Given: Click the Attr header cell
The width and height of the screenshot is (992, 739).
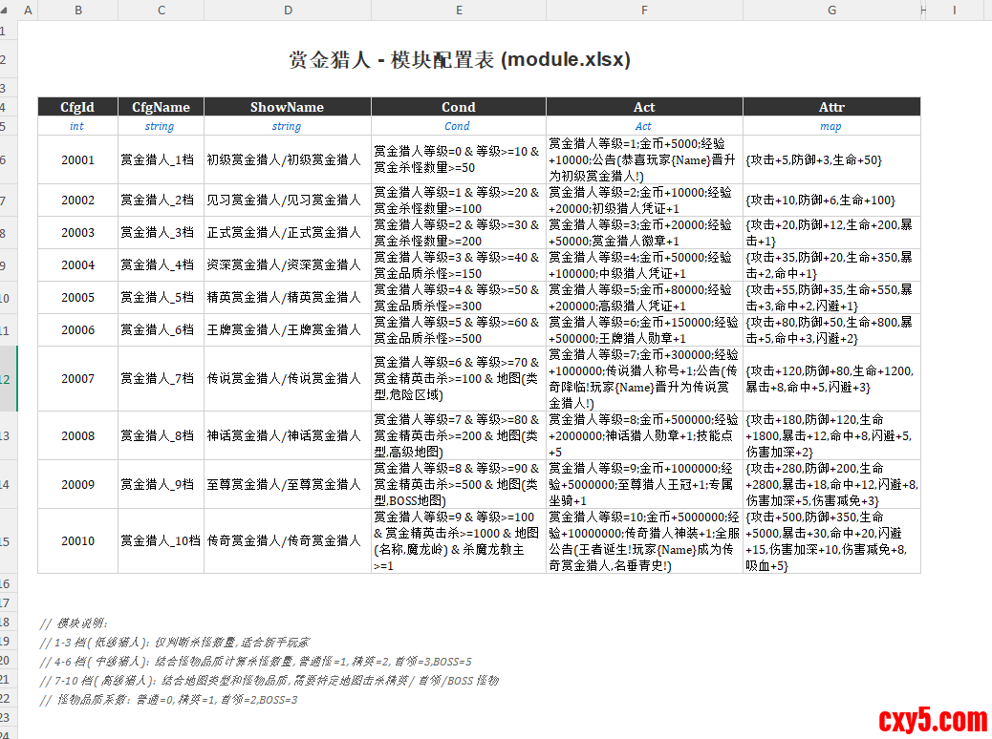Looking at the screenshot, I should tap(831, 107).
